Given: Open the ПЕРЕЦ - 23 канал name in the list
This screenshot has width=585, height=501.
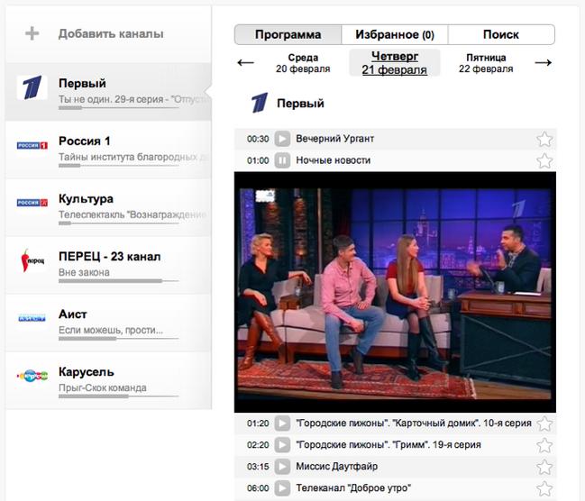Looking at the screenshot, I should point(110,257).
